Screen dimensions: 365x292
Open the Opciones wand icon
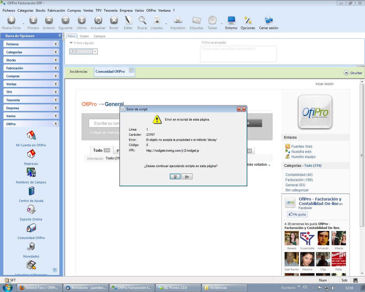[248, 20]
